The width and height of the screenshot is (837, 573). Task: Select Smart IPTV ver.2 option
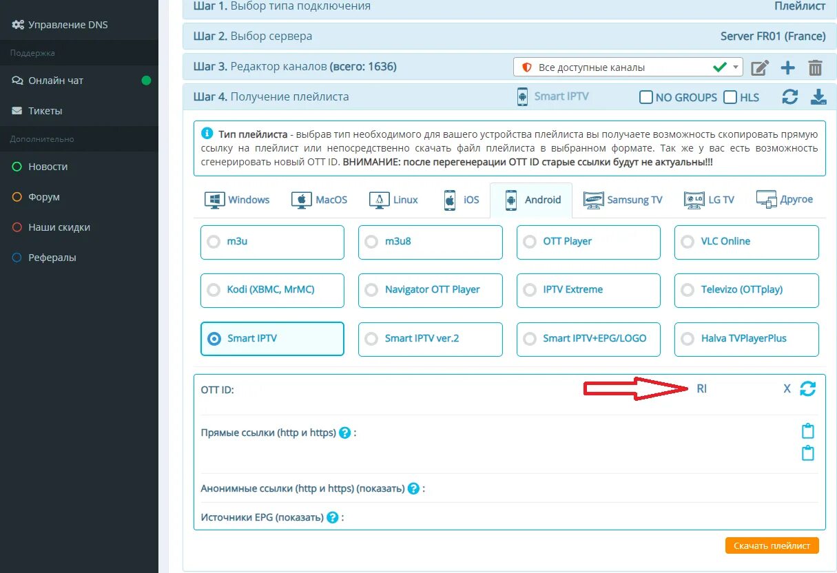(x=431, y=339)
